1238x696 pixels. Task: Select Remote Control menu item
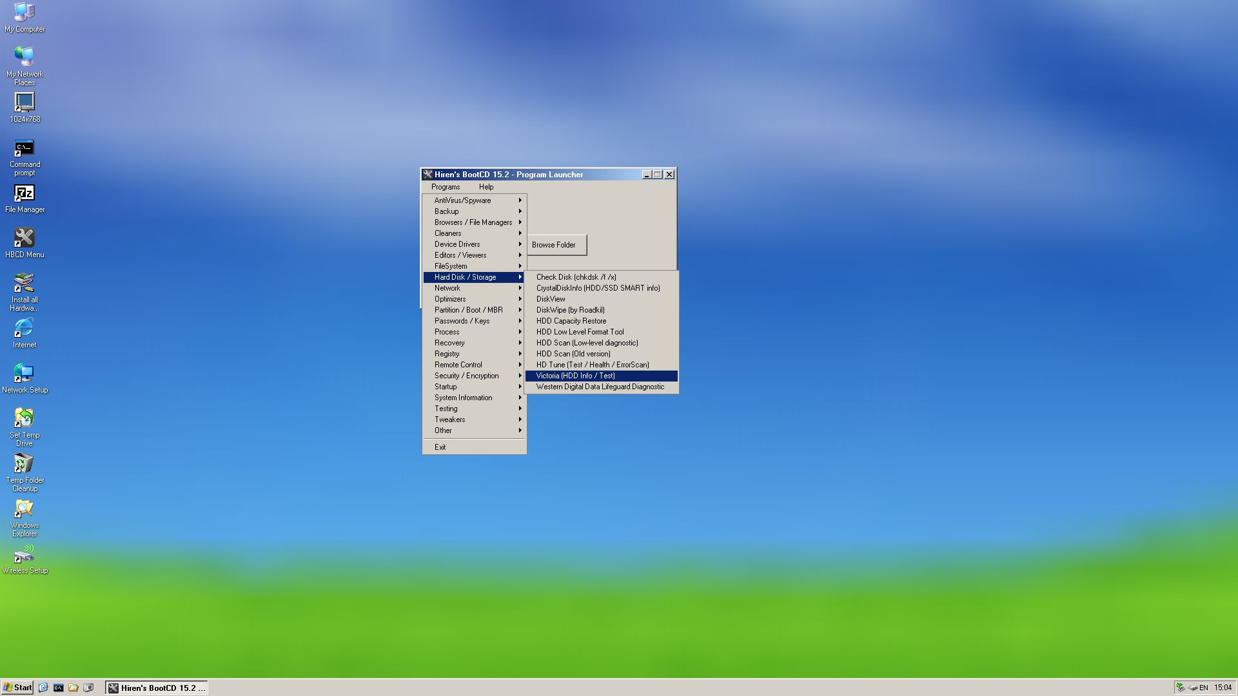pos(475,365)
